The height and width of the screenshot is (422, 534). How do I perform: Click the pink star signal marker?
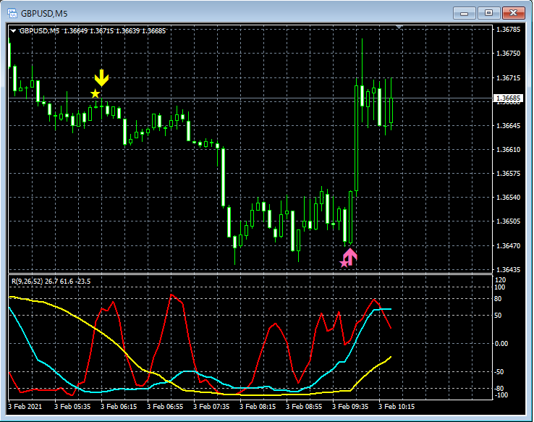[344, 263]
